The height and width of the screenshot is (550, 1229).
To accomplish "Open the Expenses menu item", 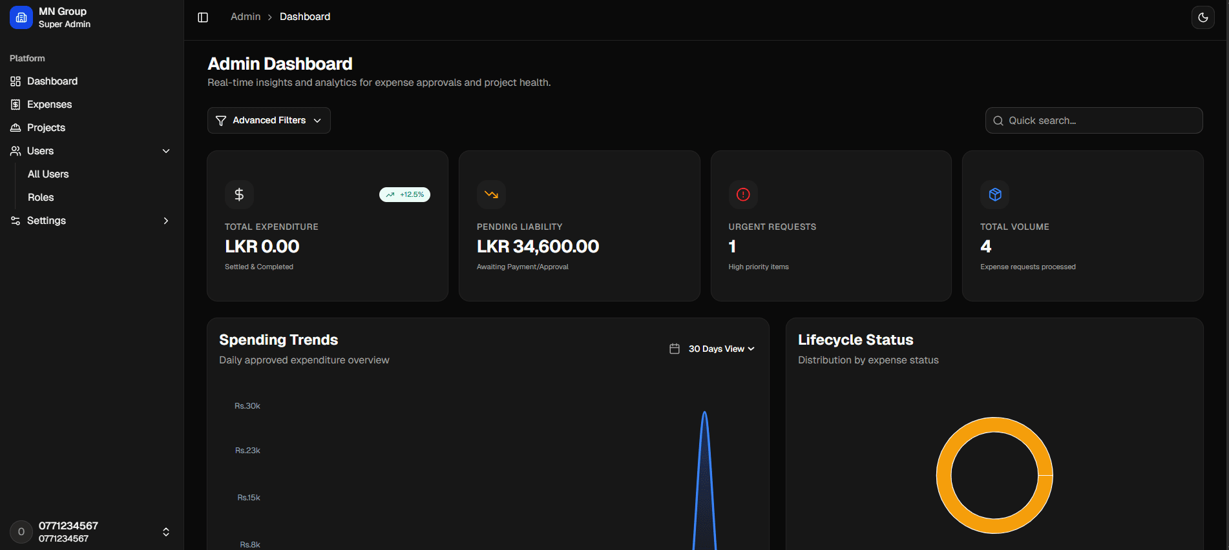I will 92,105.
